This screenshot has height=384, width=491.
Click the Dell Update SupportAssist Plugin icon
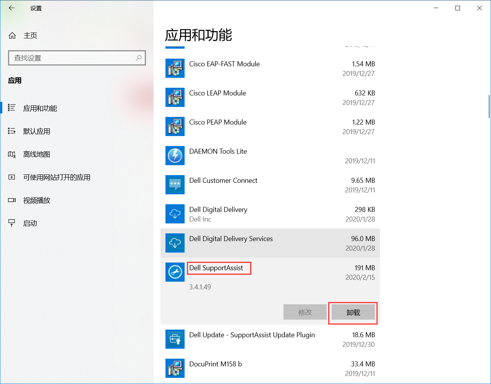(x=175, y=339)
